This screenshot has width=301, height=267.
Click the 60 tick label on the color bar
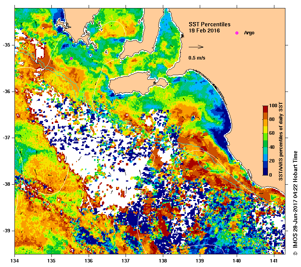[272, 133]
